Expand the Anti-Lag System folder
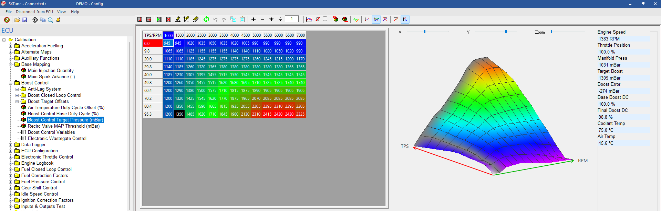The height and width of the screenshot is (211, 661). tap(17, 89)
